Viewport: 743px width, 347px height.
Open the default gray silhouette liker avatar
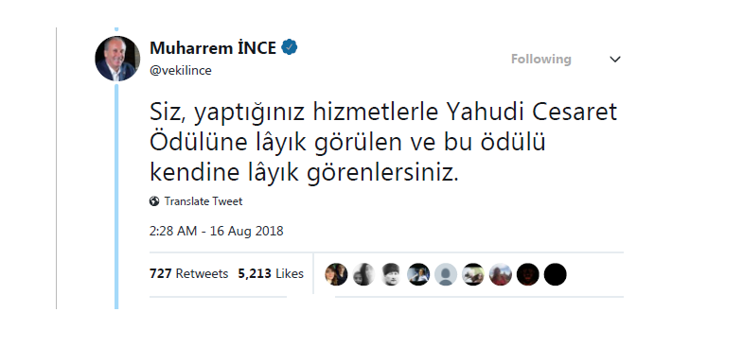[x=446, y=274]
